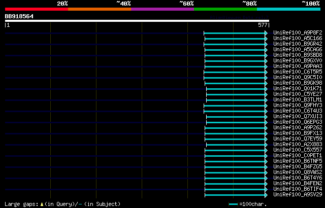Image resolution: width=325 pixels, height=208 pixels.
Task: Click the cyan alignment bar for UniRef100_Q01K71
Action: click(x=236, y=89)
